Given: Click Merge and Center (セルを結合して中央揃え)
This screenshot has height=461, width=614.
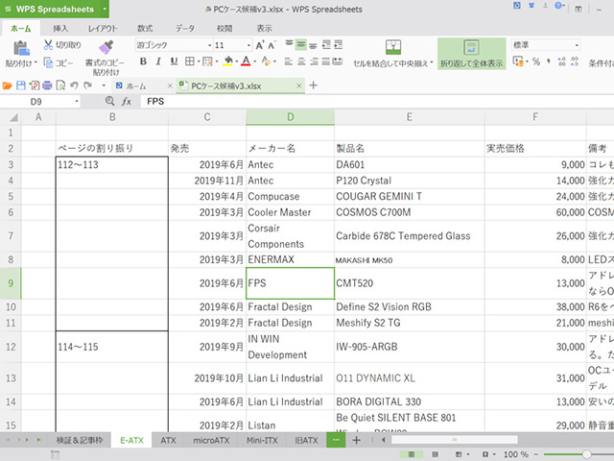Looking at the screenshot, I should tap(393, 54).
